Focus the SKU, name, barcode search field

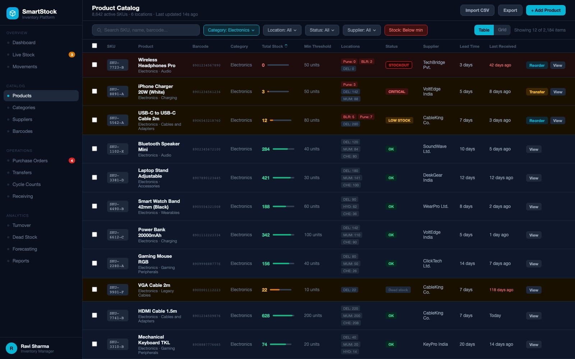click(146, 30)
